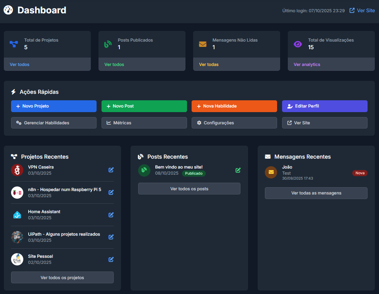This screenshot has height=294, width=379.
Task: Click the UiPath project avatar image
Action: point(17,237)
